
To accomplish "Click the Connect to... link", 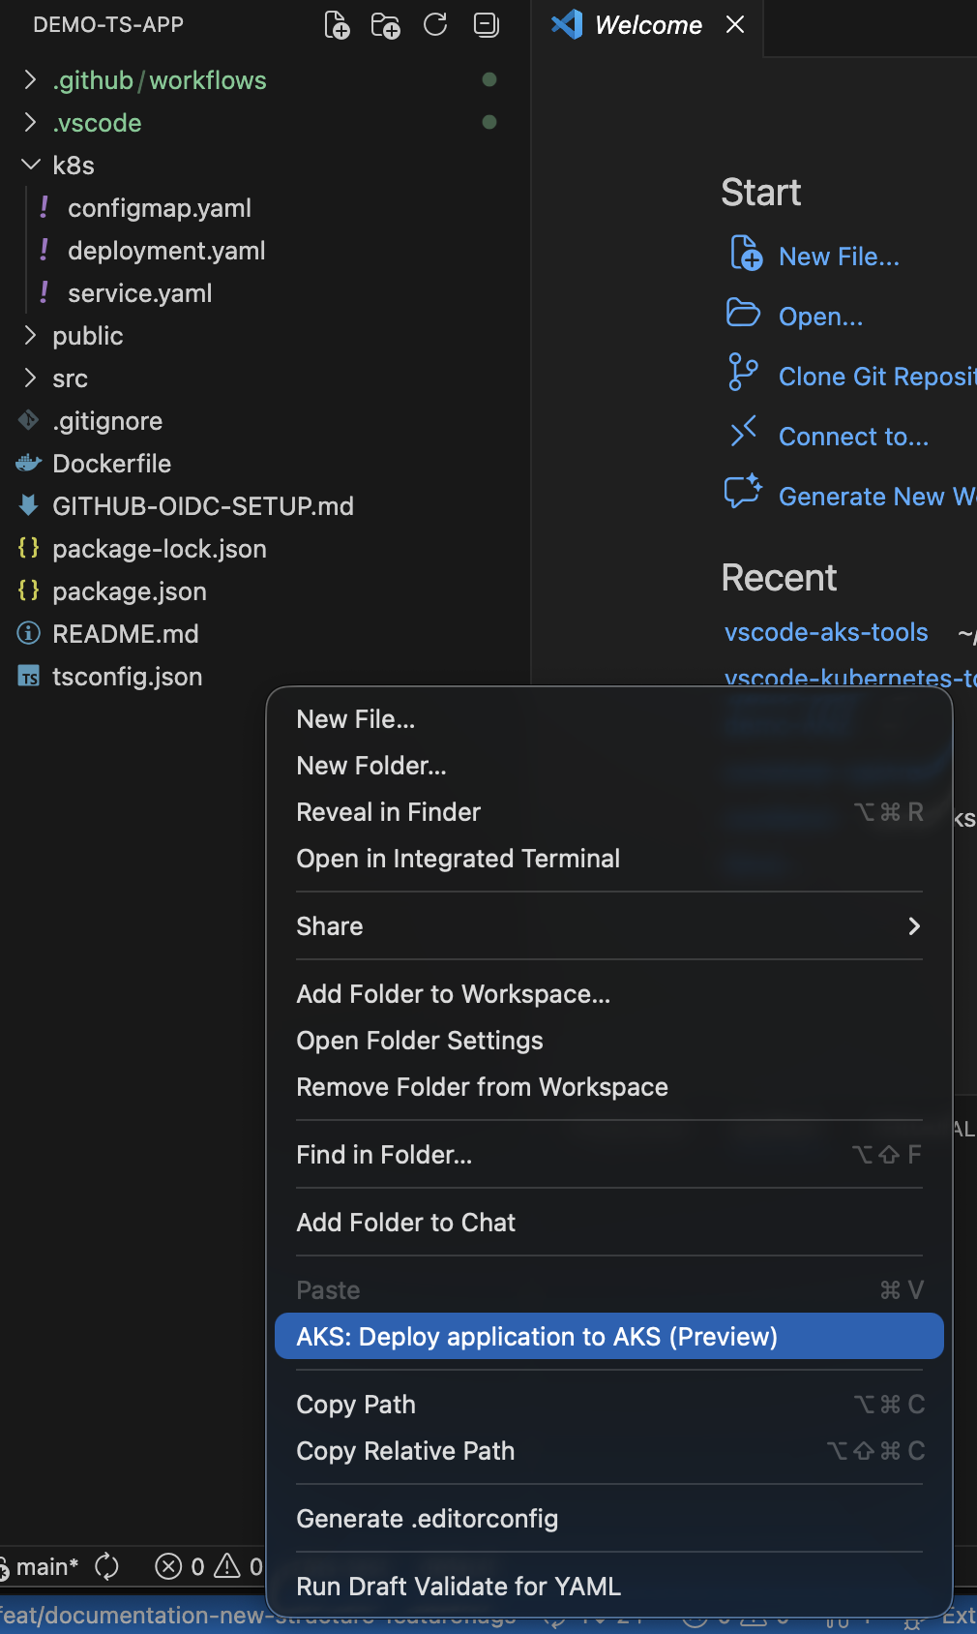I will coord(853,437).
